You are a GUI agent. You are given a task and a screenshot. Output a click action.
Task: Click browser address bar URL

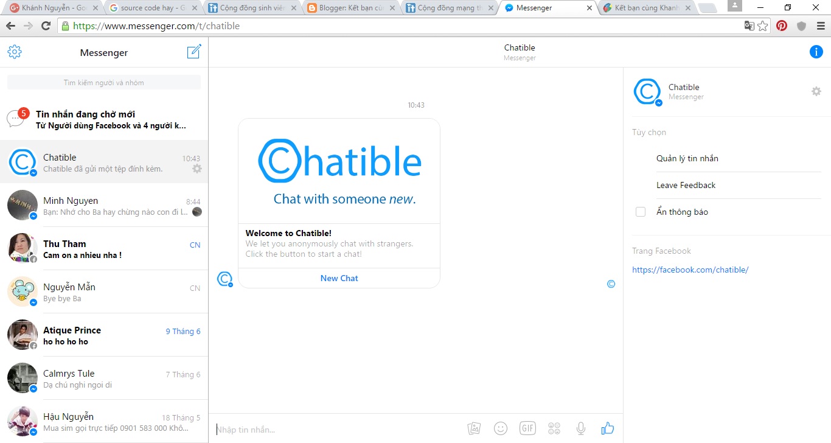156,26
